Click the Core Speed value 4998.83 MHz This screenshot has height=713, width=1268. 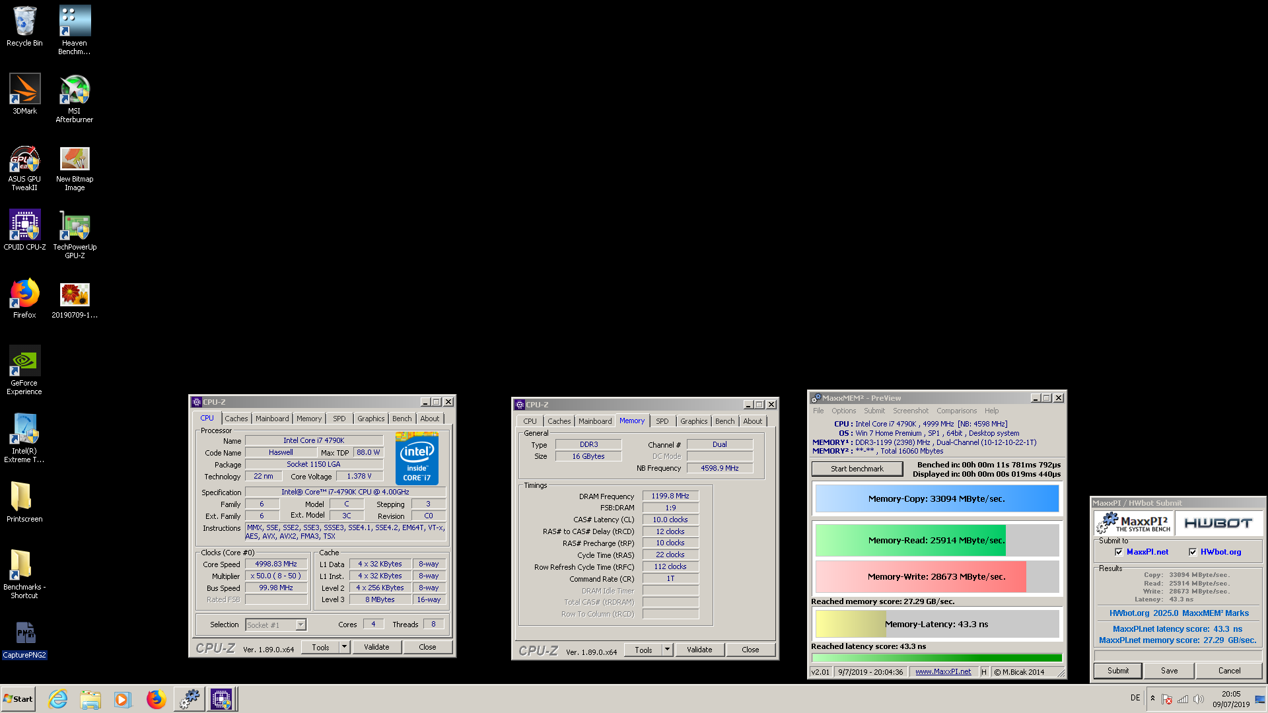276,564
